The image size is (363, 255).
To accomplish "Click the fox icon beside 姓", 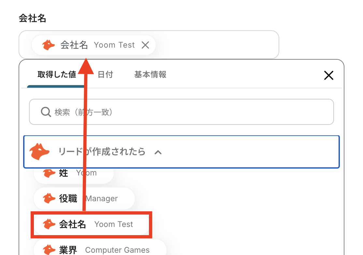I will coord(49,173).
